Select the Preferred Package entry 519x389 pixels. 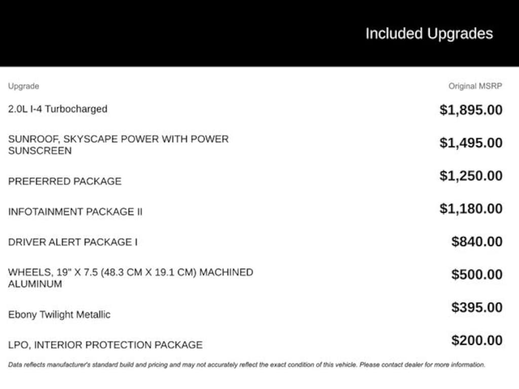[65, 181]
